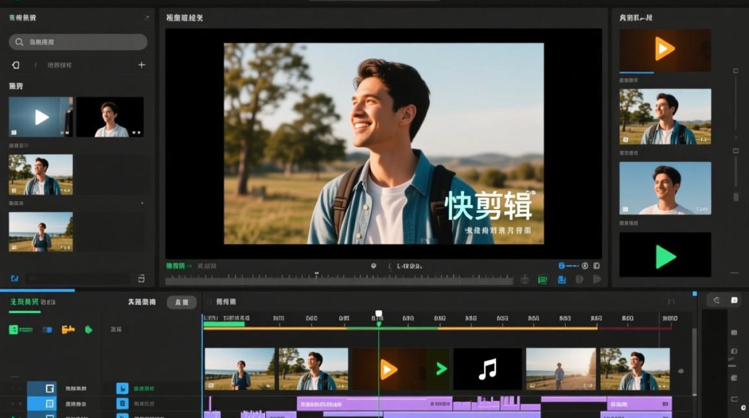Select the music note clip on the timeline
Screen dimensions: 749x418
[x=488, y=369]
